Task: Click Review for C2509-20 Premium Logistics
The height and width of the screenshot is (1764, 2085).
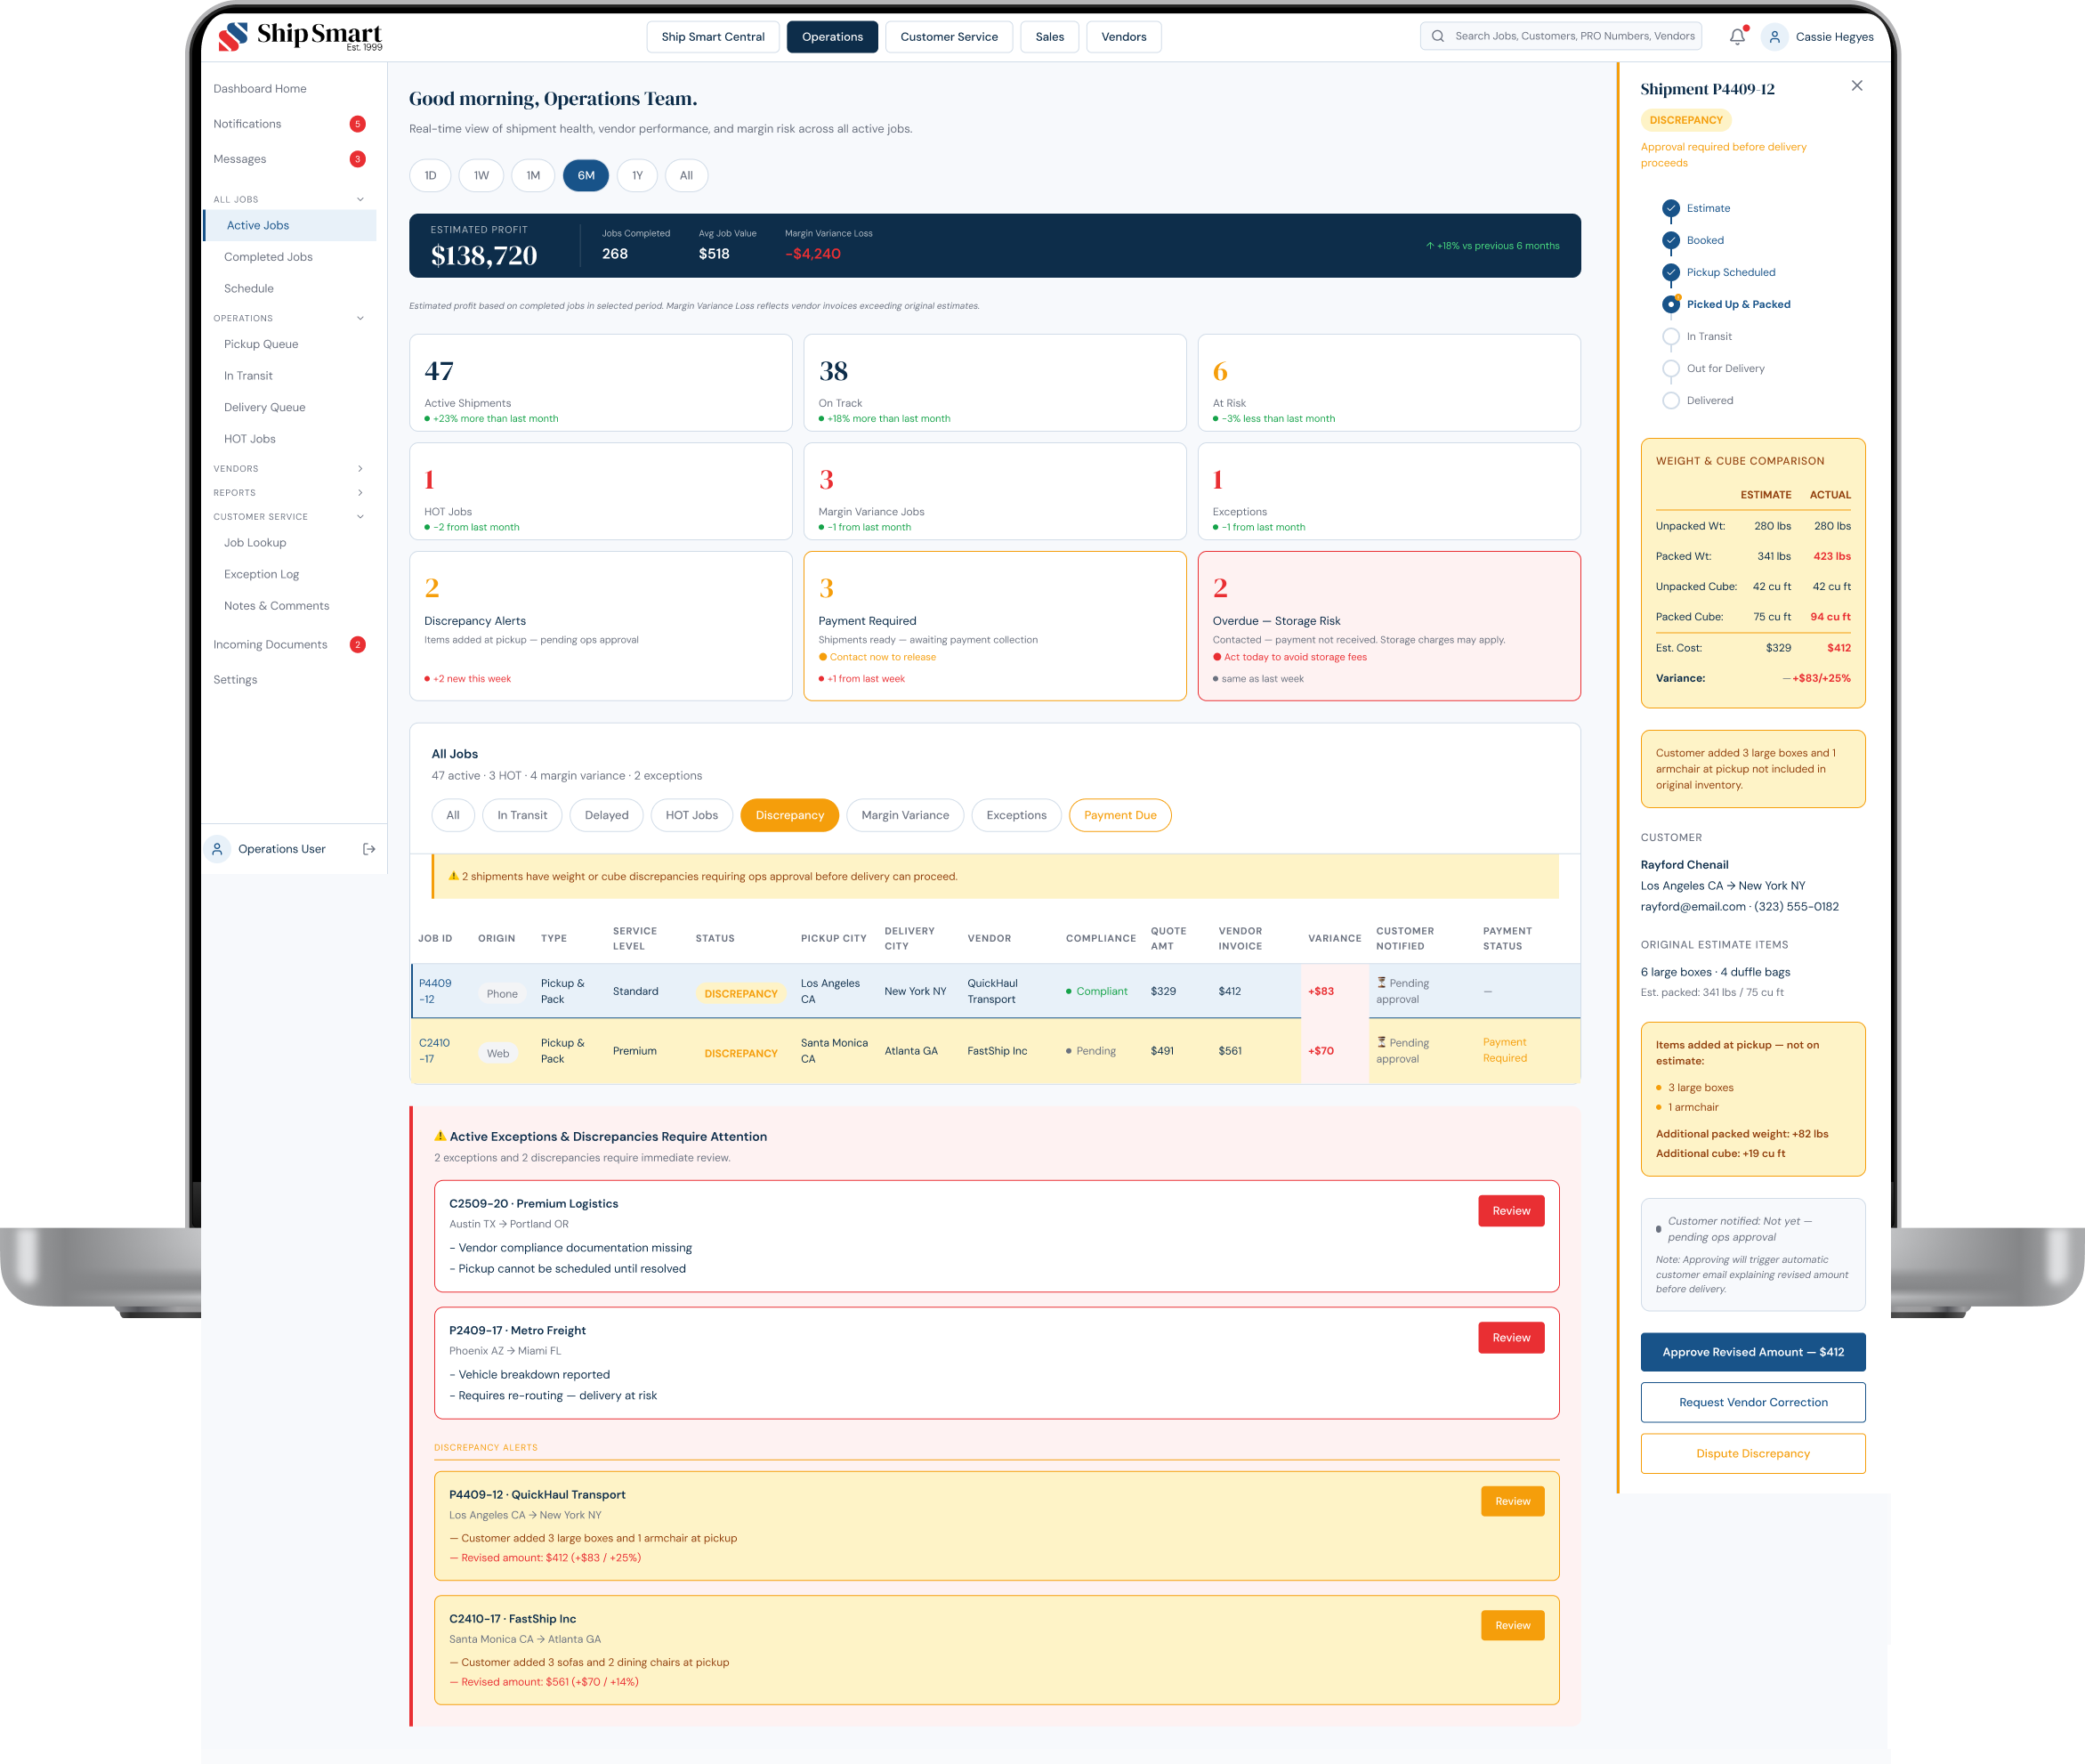Action: point(1510,1211)
